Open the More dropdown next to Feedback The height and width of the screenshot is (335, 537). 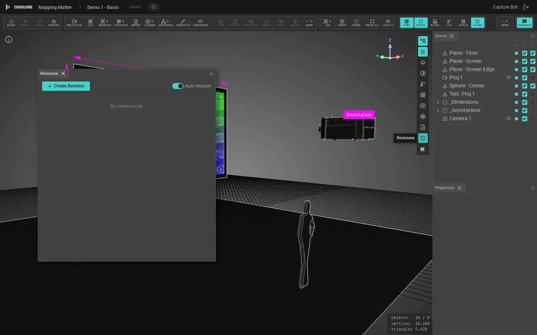(x=505, y=23)
